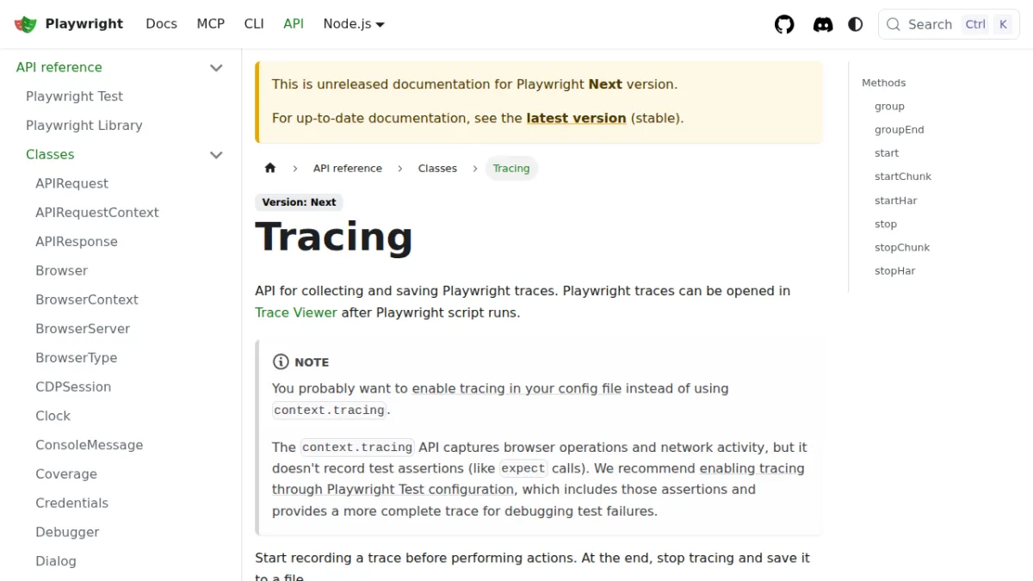Follow the latest version link
The height and width of the screenshot is (581, 1033).
click(576, 118)
